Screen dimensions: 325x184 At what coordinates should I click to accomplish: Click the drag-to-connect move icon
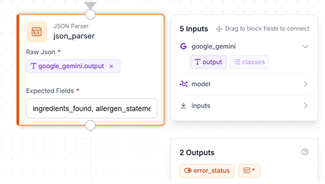(219, 29)
